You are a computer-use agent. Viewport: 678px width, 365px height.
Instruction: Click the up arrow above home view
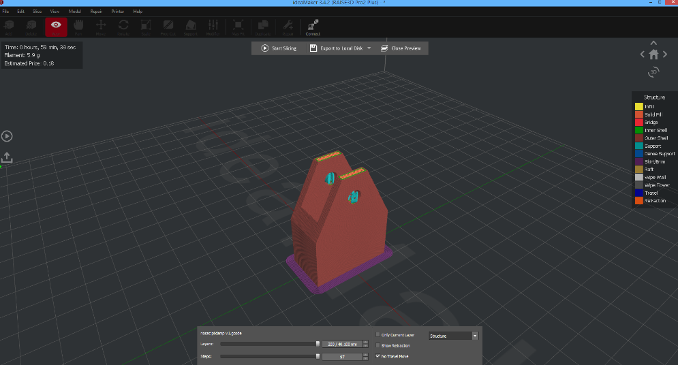click(653, 43)
